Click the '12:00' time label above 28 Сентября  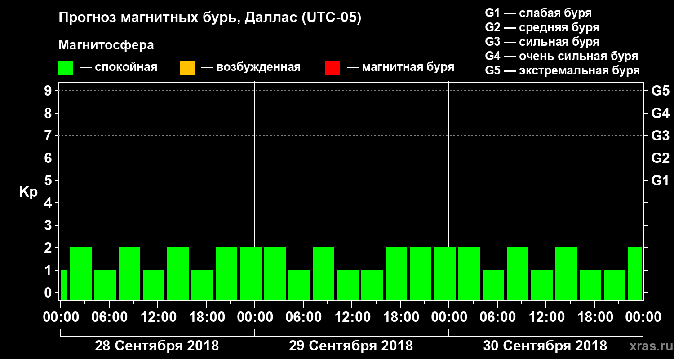158,317
